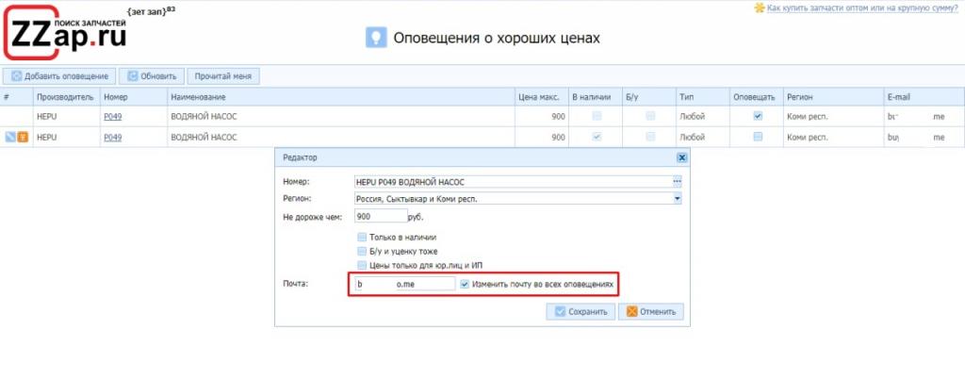Tick the Б/у и уценку тоже checkbox
Screen dimensions: 965x379
[362, 252]
